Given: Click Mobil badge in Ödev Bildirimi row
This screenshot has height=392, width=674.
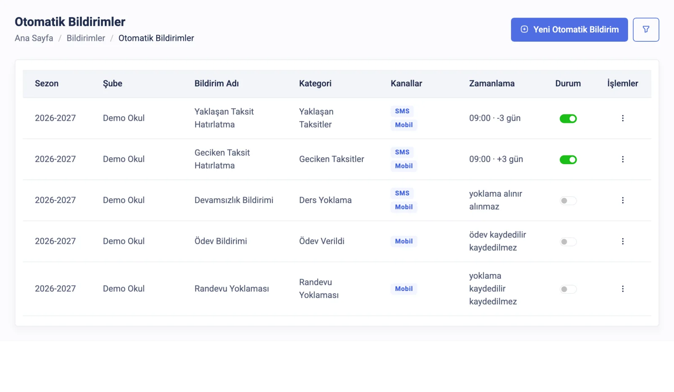Looking at the screenshot, I should (404, 241).
